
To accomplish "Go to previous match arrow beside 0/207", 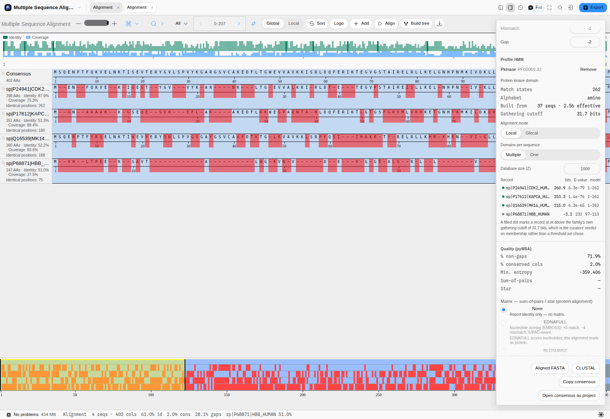I will pos(201,24).
